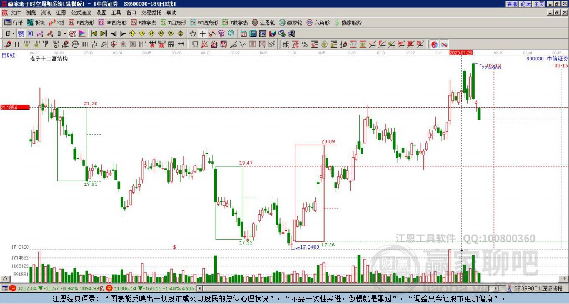The height and width of the screenshot is (304, 569).
Task: Select the hand pan tool icon
Action: (x=193, y=34)
